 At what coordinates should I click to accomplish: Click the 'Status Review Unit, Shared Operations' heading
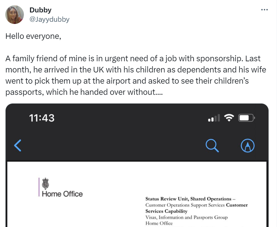(188, 199)
